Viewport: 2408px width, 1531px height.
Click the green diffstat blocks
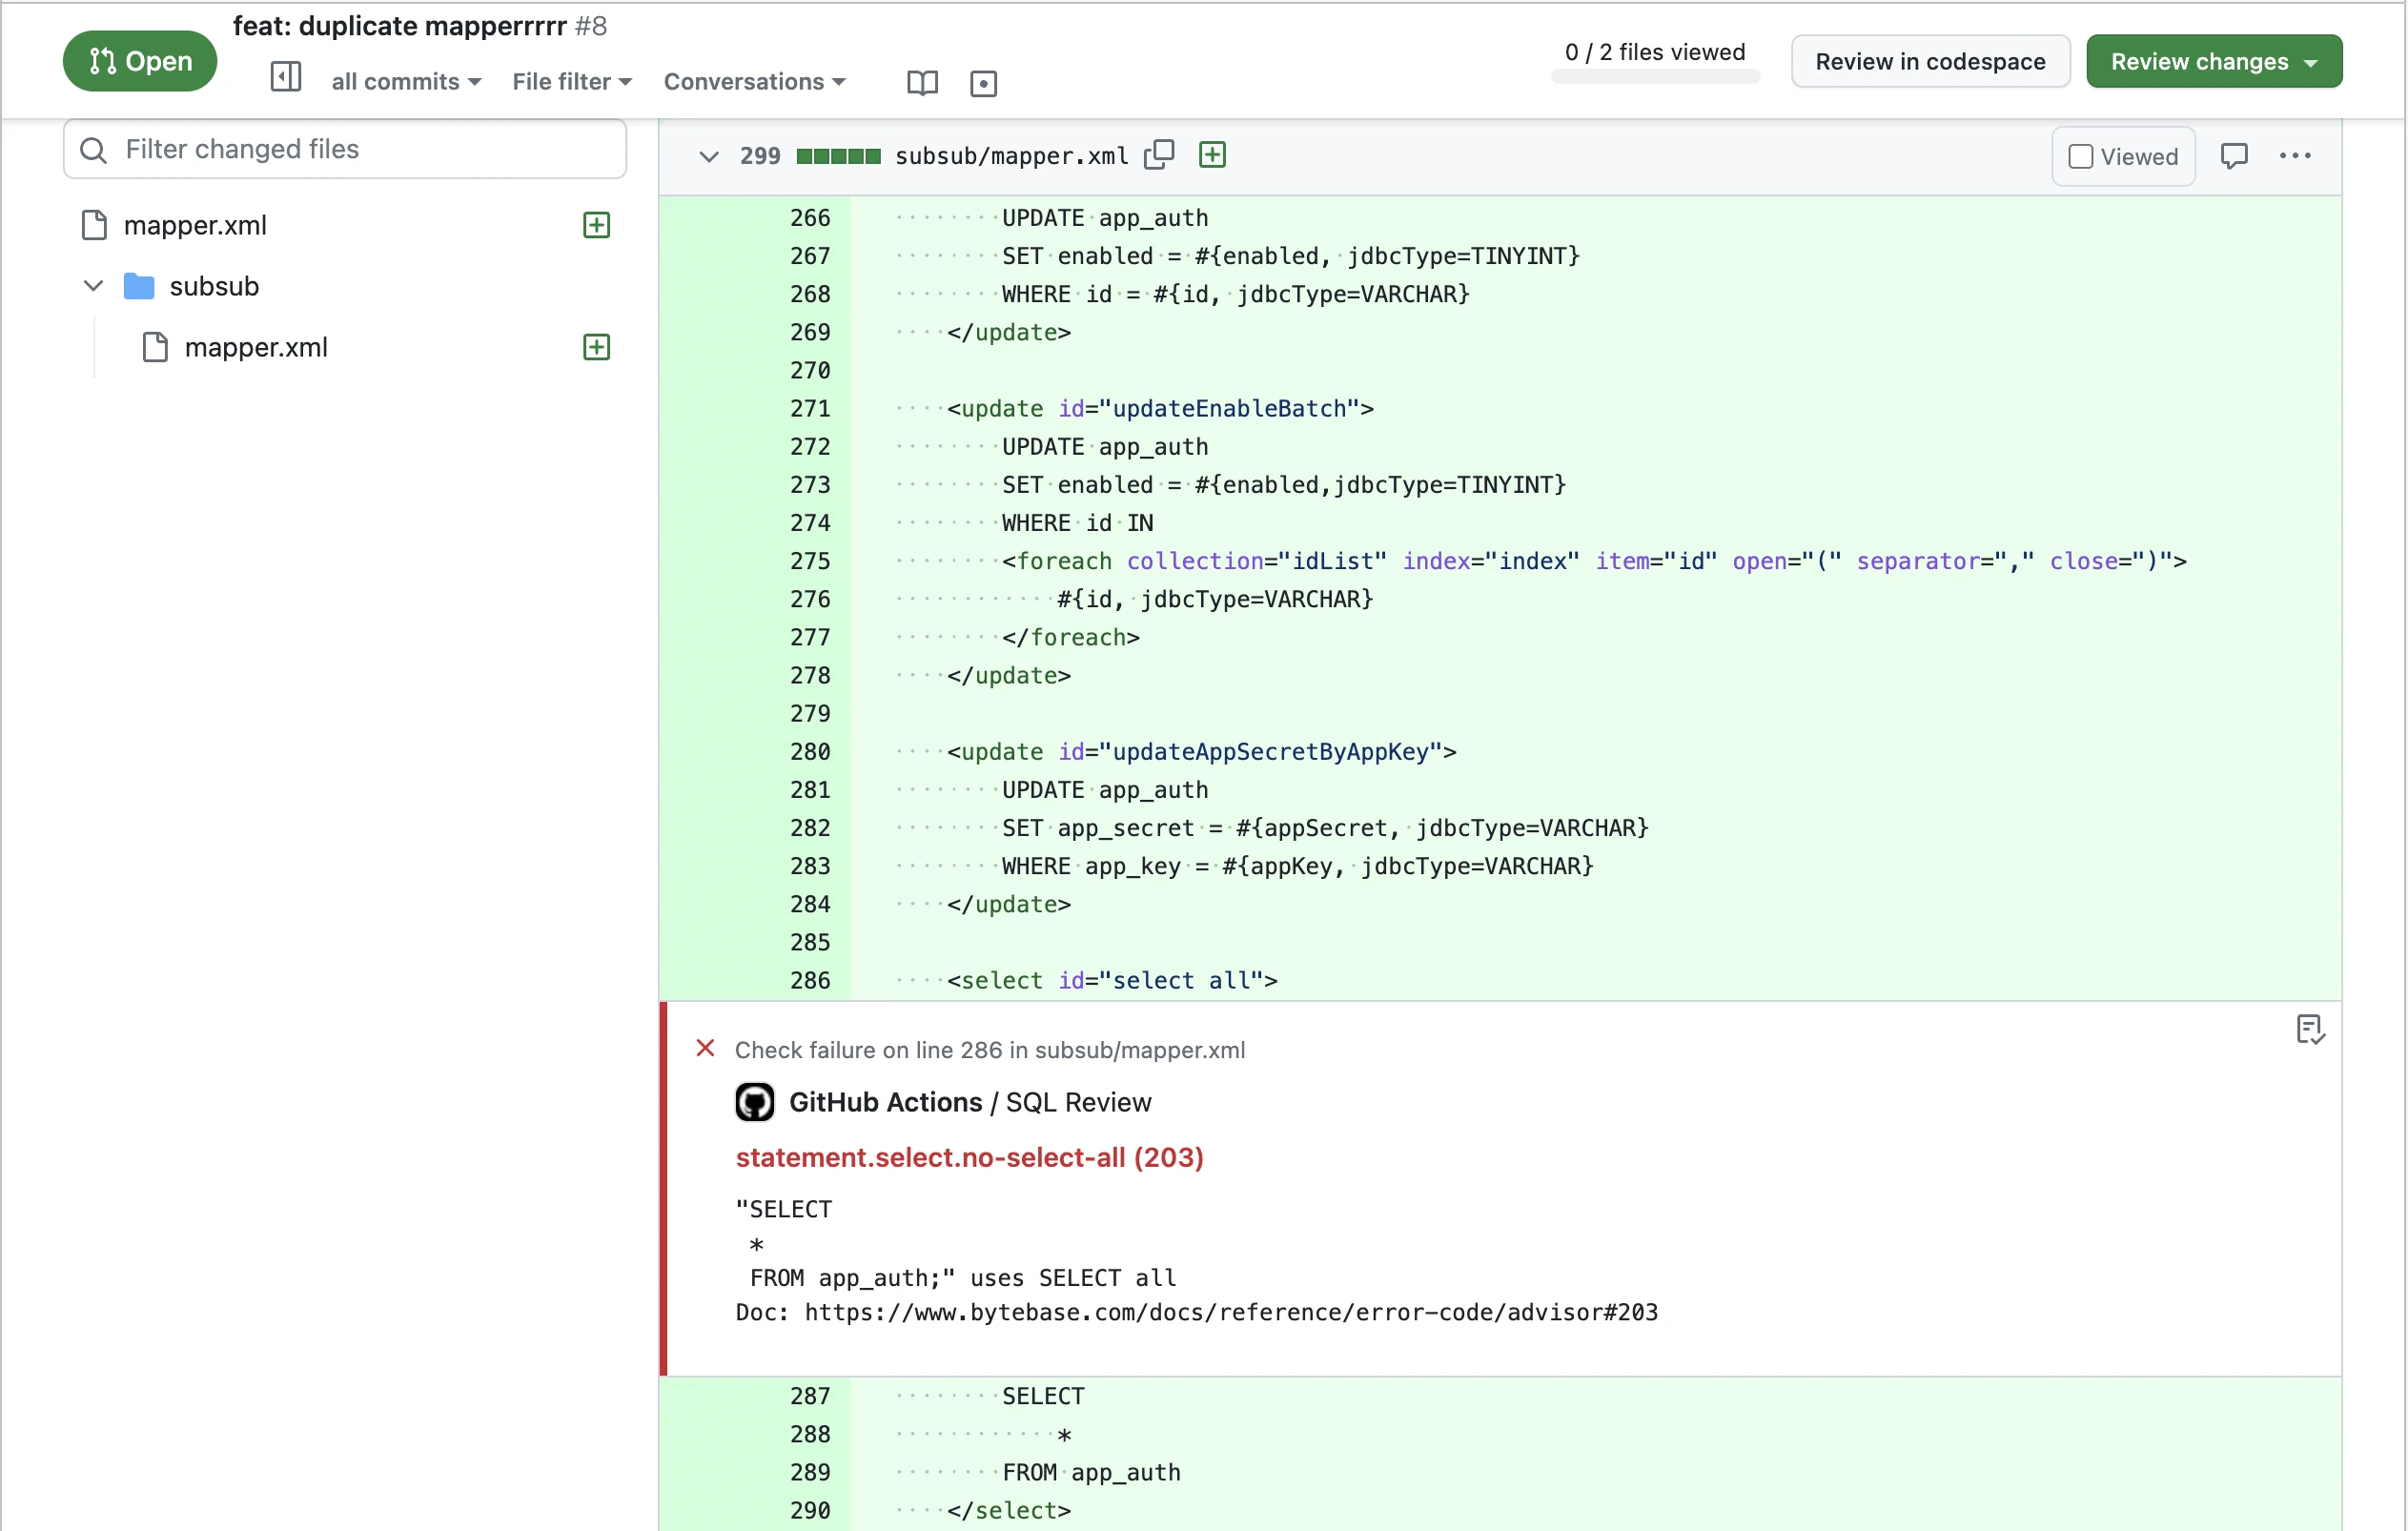click(x=838, y=156)
